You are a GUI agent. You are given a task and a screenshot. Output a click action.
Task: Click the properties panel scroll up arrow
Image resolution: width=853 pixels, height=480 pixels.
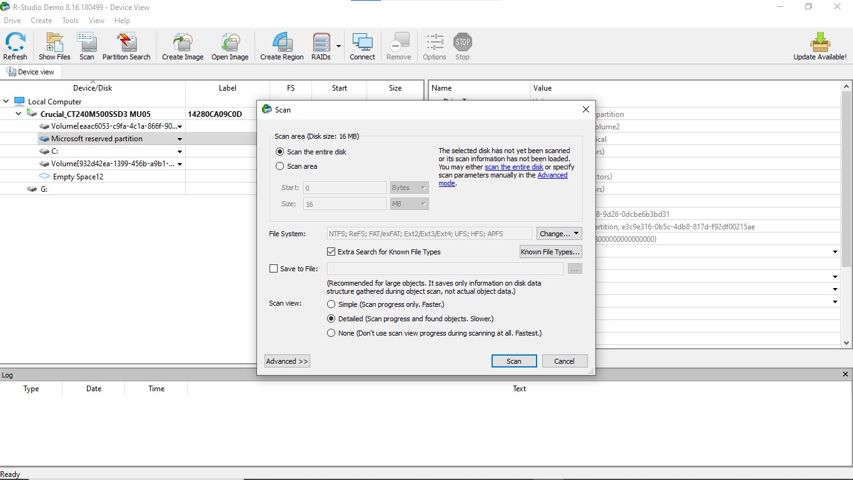tap(847, 85)
